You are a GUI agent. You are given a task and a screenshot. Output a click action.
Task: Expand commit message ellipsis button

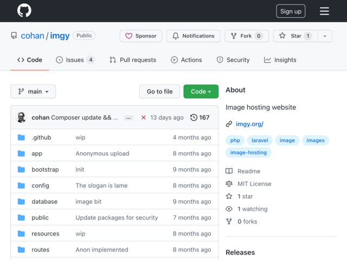128,118
